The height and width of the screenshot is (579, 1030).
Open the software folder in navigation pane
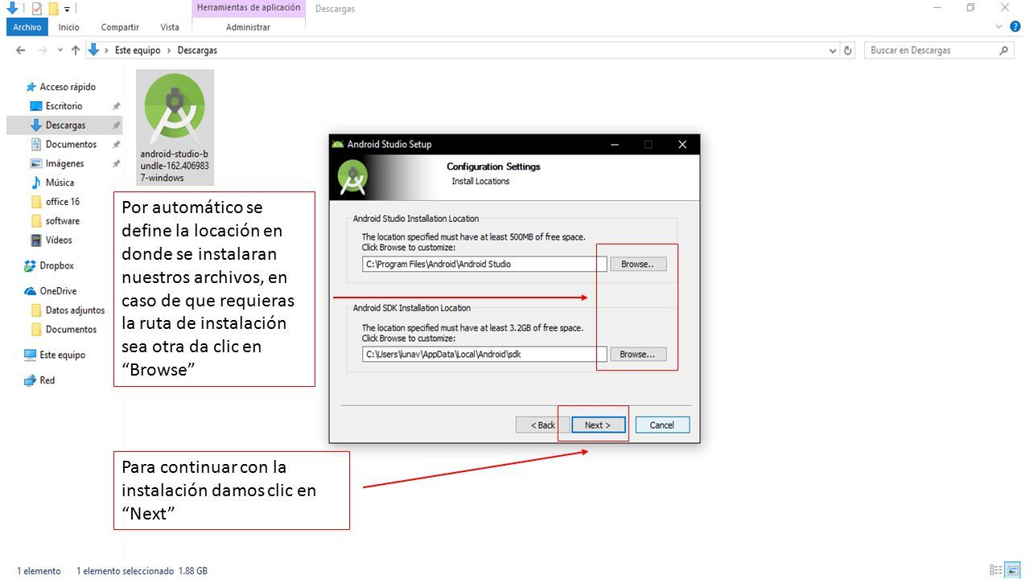(x=62, y=221)
